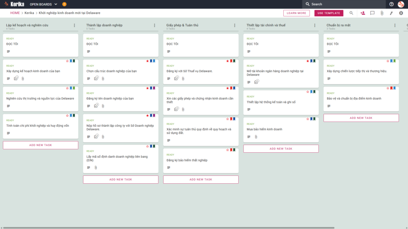
Task: Open Giấy phép & Tuân thủ column menu
Action: pyautogui.click(x=235, y=25)
